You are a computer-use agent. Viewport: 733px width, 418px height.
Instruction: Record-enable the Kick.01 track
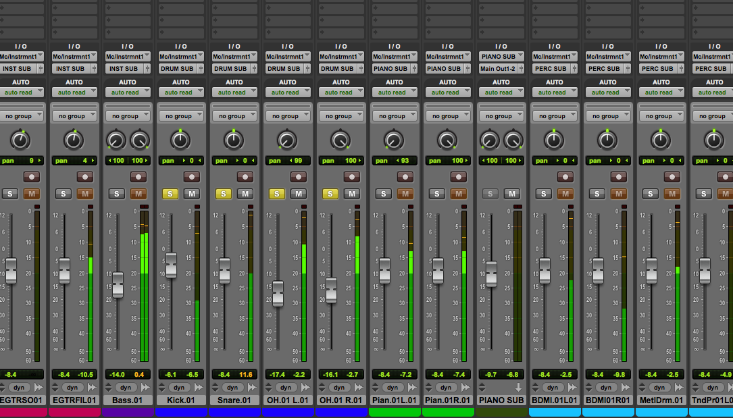191,177
